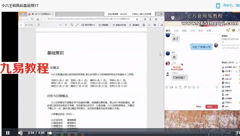240x136 pixels.
Task: Switch to the 相册 tab
Action: 184,31
